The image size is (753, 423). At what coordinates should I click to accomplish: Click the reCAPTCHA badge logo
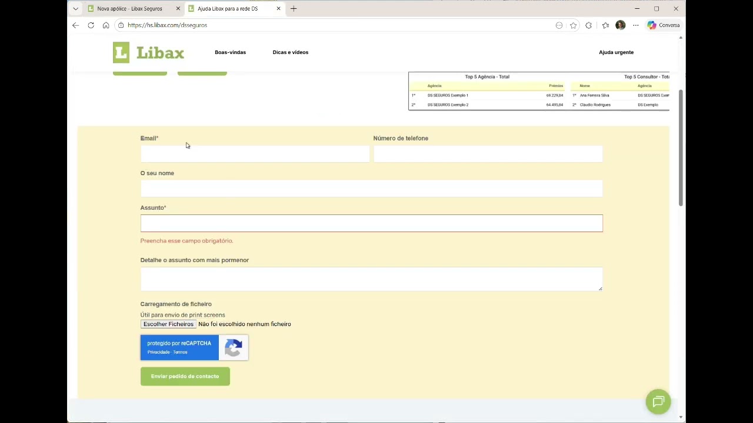[x=234, y=348]
